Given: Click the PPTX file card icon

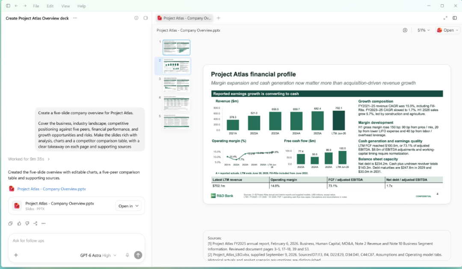Looking at the screenshot, I should click(x=17, y=206).
